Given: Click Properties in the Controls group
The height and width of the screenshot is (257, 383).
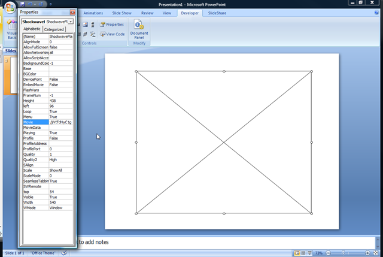Looking at the screenshot, I should pyautogui.click(x=112, y=25).
